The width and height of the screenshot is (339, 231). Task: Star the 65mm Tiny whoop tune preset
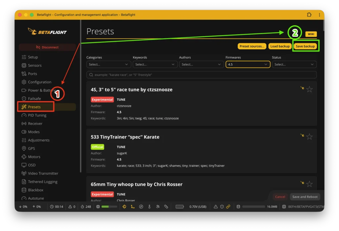pos(310,184)
